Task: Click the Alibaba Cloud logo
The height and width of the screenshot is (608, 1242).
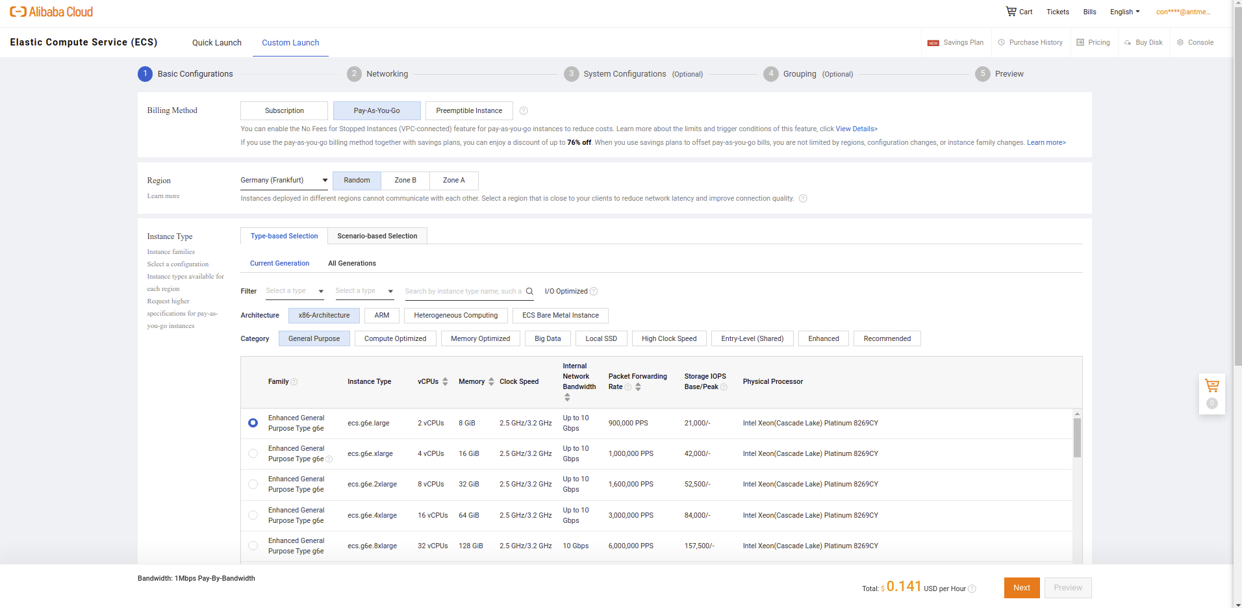Action: [51, 12]
